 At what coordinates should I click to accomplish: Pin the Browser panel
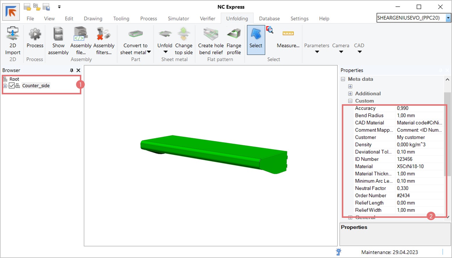[x=72, y=70]
